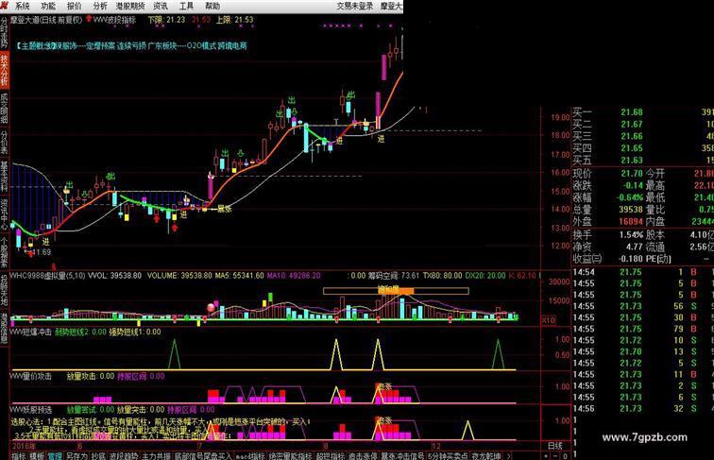Screen dimensions: 714x460
Task: Select 分时走势 in left sidebar
Action: click(4, 32)
